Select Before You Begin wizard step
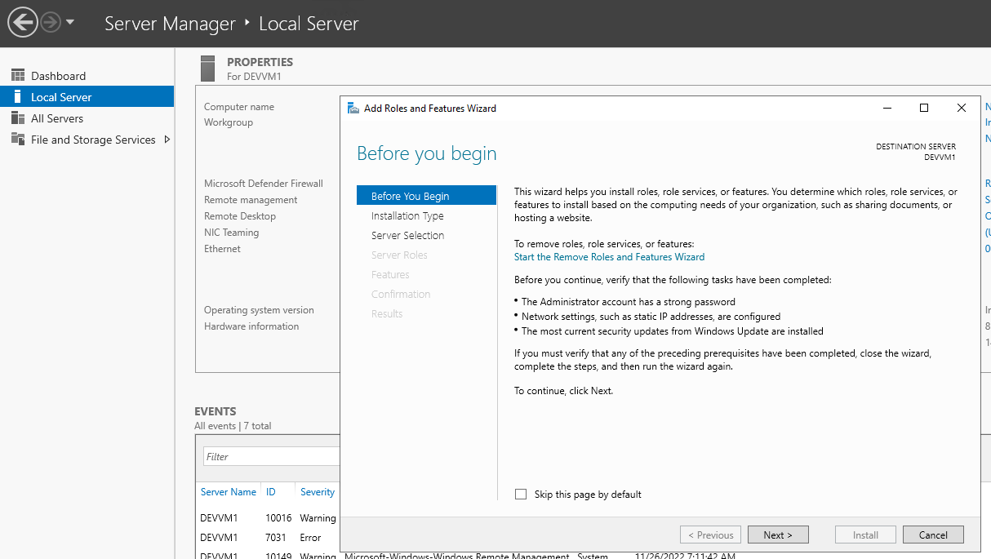 click(426, 196)
